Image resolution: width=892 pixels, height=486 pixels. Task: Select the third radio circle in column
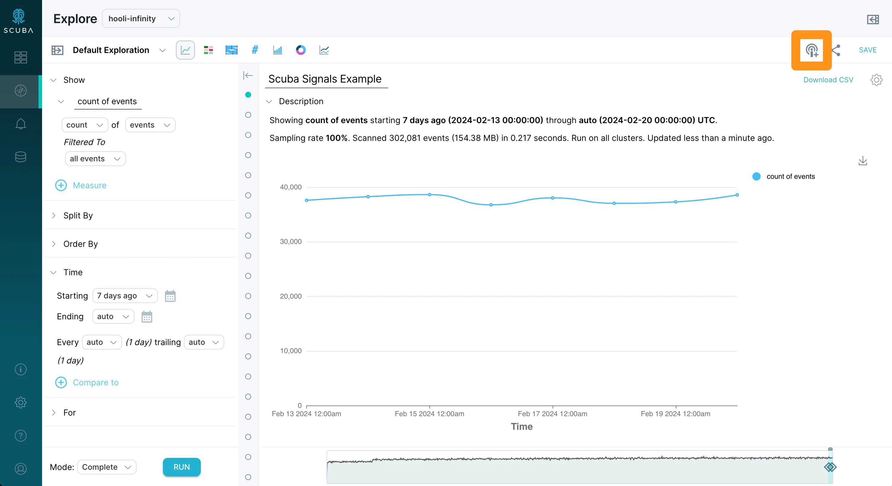point(248,135)
